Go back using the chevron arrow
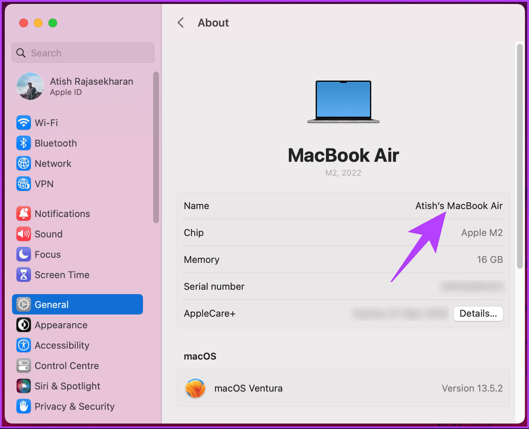This screenshot has width=529, height=429. (181, 23)
